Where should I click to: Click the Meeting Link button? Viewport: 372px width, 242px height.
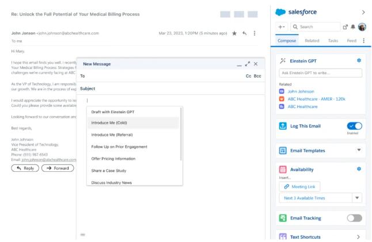(299, 186)
